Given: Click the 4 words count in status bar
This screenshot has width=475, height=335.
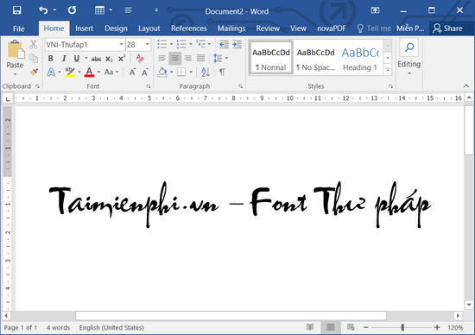Looking at the screenshot, I should tap(58, 327).
